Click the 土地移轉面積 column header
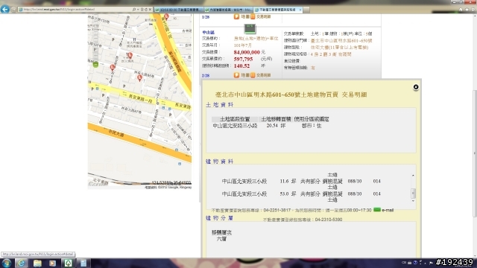The height and width of the screenshot is (268, 477). 276,119
